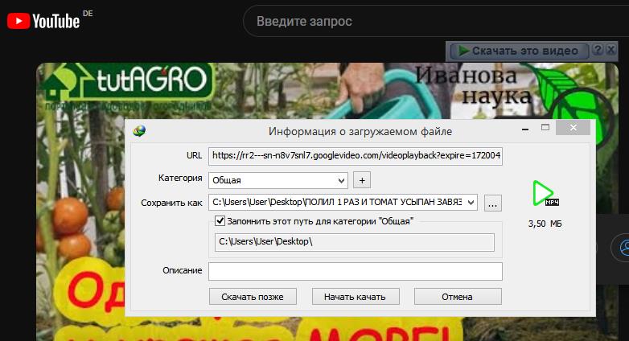This screenshot has height=341, width=629.
Task: Open the YouTube home logo
Action: pyautogui.click(x=43, y=21)
